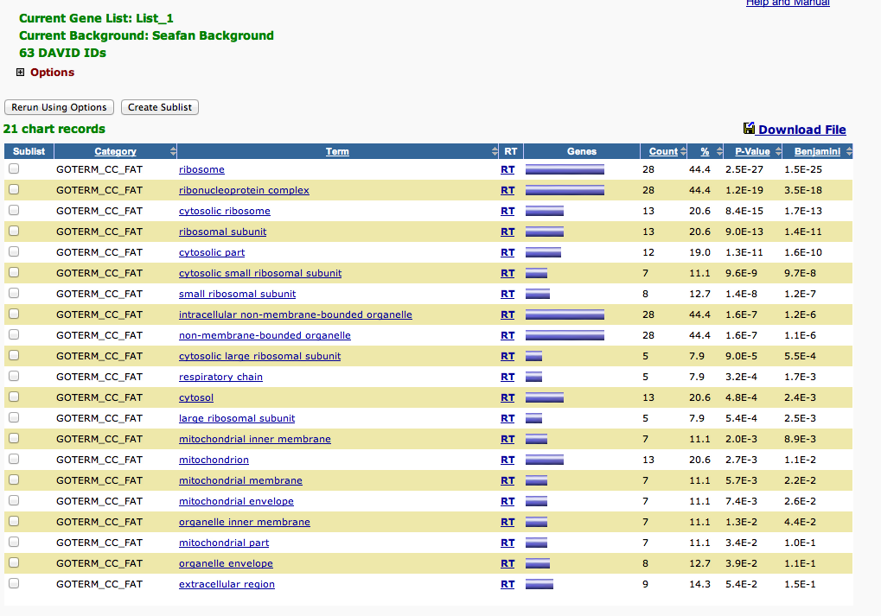Check the sublist box for ribosome
The width and height of the screenshot is (881, 616).
(14, 168)
